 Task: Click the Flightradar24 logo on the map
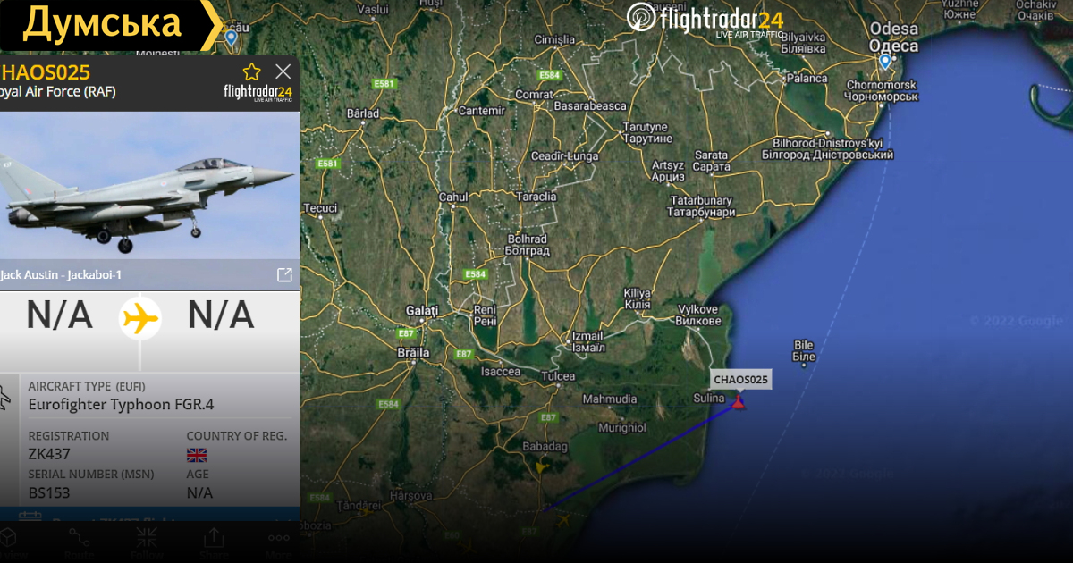click(x=706, y=19)
